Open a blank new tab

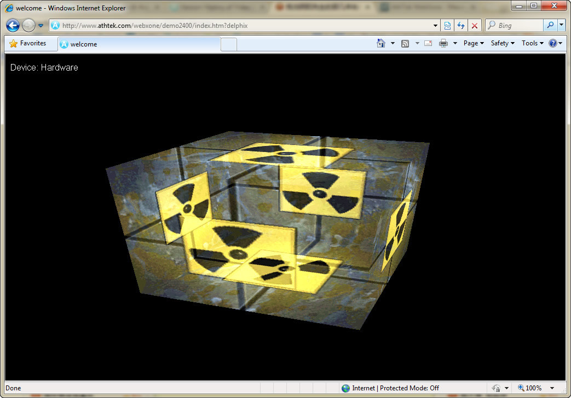click(x=229, y=44)
